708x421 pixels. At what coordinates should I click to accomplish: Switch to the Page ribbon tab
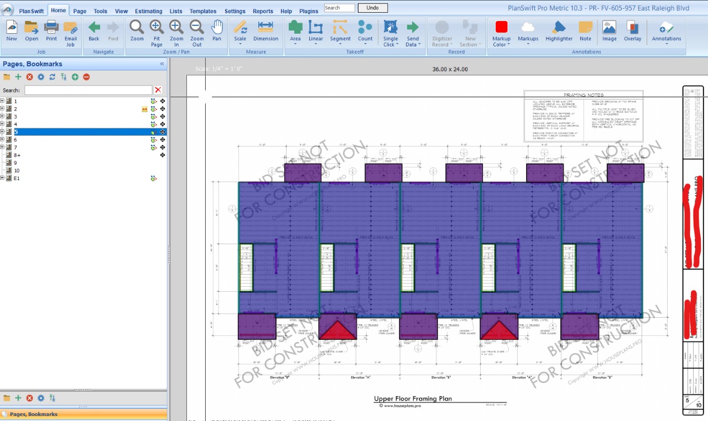click(80, 11)
